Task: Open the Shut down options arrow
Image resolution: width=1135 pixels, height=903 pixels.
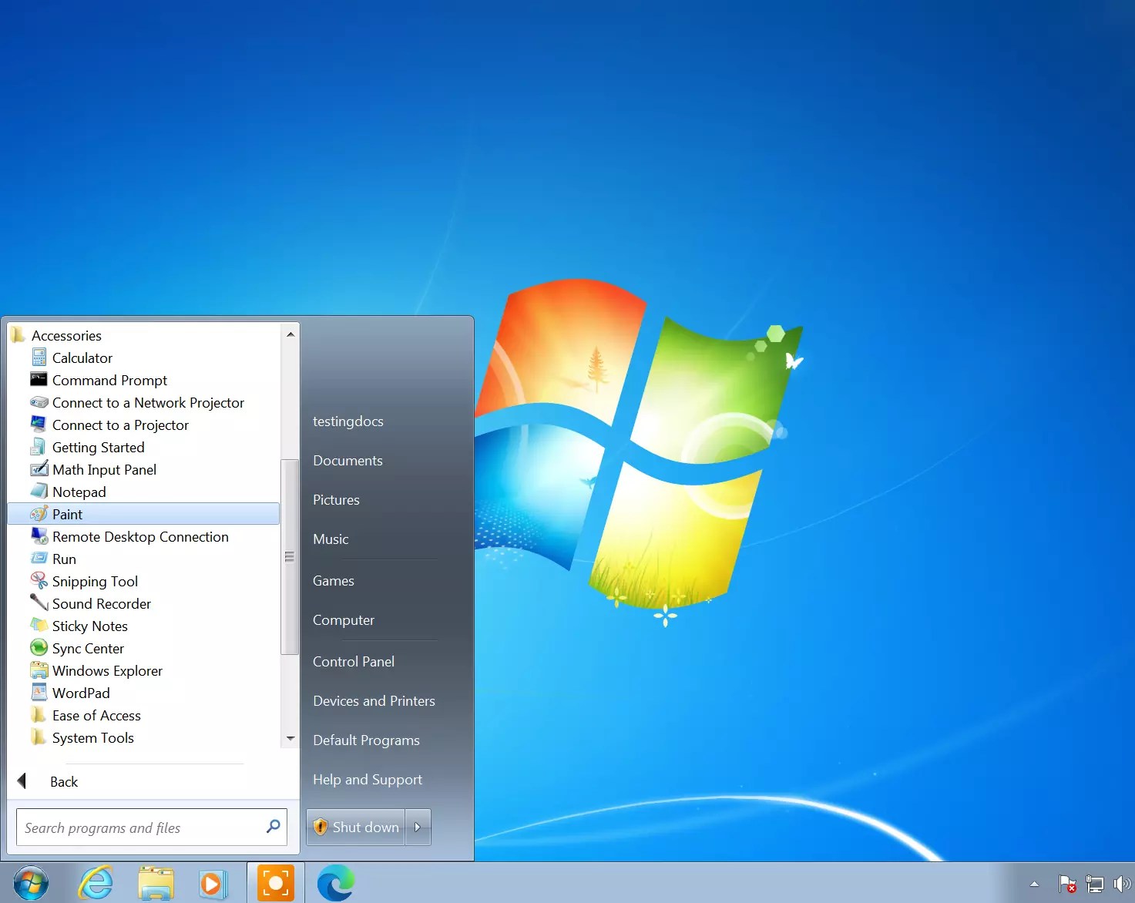Action: pyautogui.click(x=418, y=827)
